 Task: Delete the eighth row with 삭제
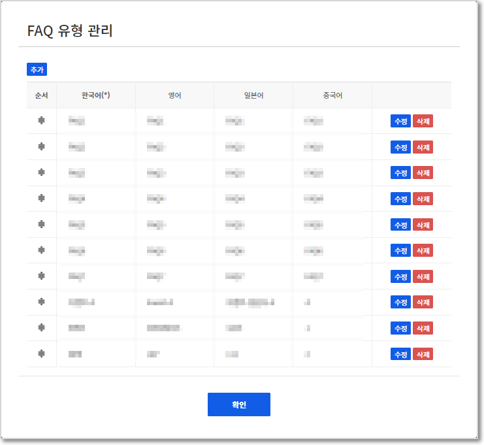point(423,303)
